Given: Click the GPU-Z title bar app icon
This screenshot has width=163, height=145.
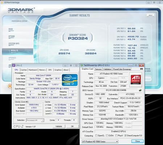Looking at the screenshot, I should coord(82,65).
